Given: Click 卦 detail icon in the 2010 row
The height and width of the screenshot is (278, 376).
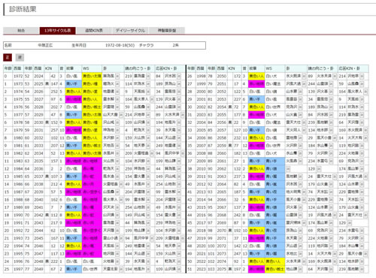Looking at the screenshot, I should point(288,169).
